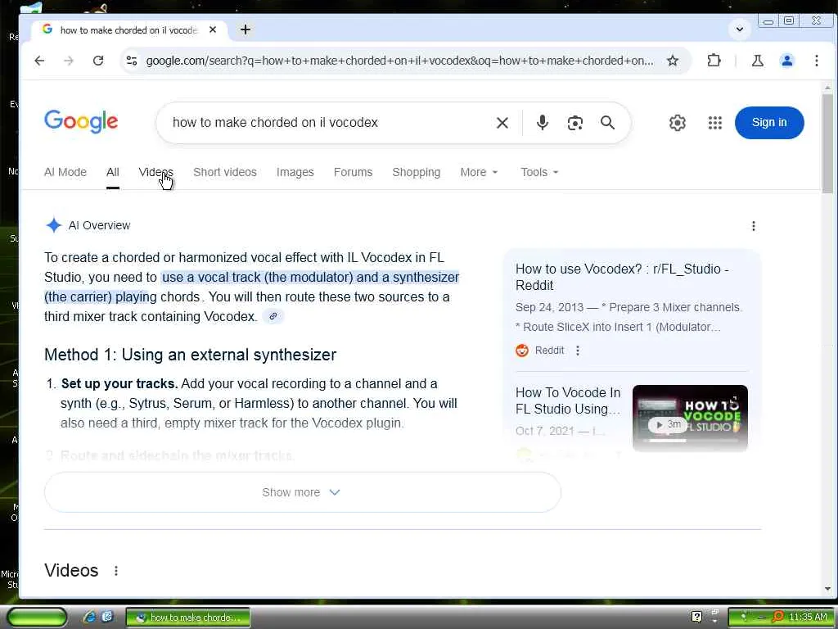Image resolution: width=838 pixels, height=629 pixels.
Task: Open the Chrome profile avatar
Action: tap(786, 61)
